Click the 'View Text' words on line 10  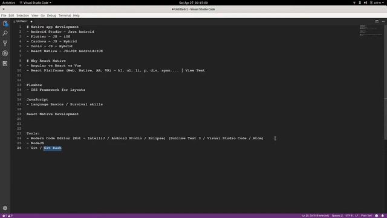click(x=195, y=70)
